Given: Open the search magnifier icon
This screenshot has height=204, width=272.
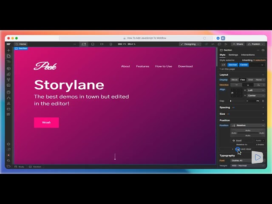Looking at the screenshot, I should [x=8, y=161].
